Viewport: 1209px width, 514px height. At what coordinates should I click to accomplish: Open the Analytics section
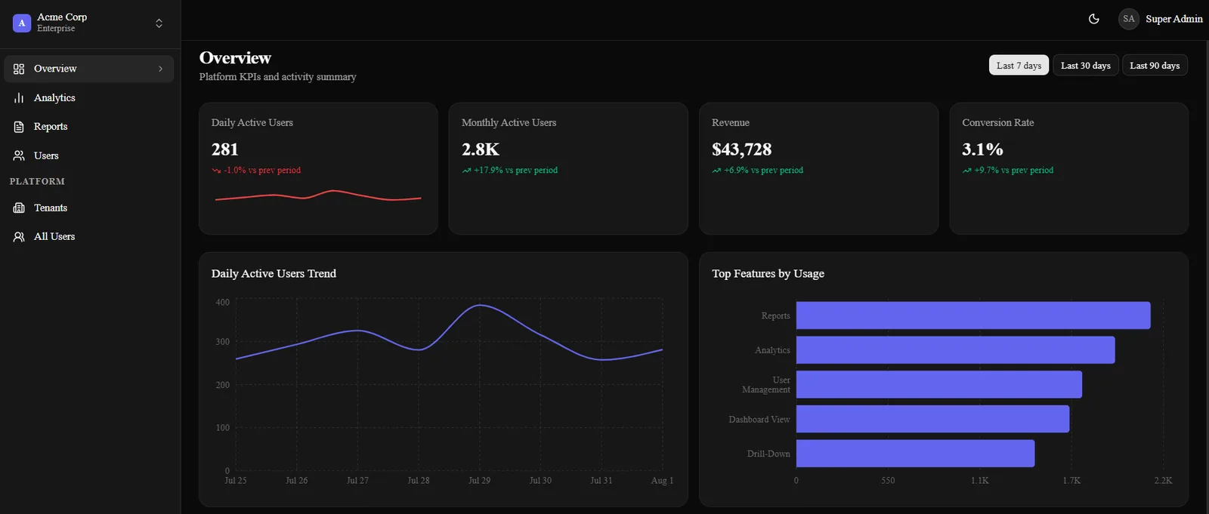tap(89, 98)
